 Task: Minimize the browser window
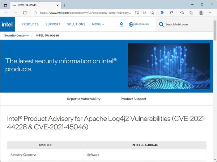(192, 5)
